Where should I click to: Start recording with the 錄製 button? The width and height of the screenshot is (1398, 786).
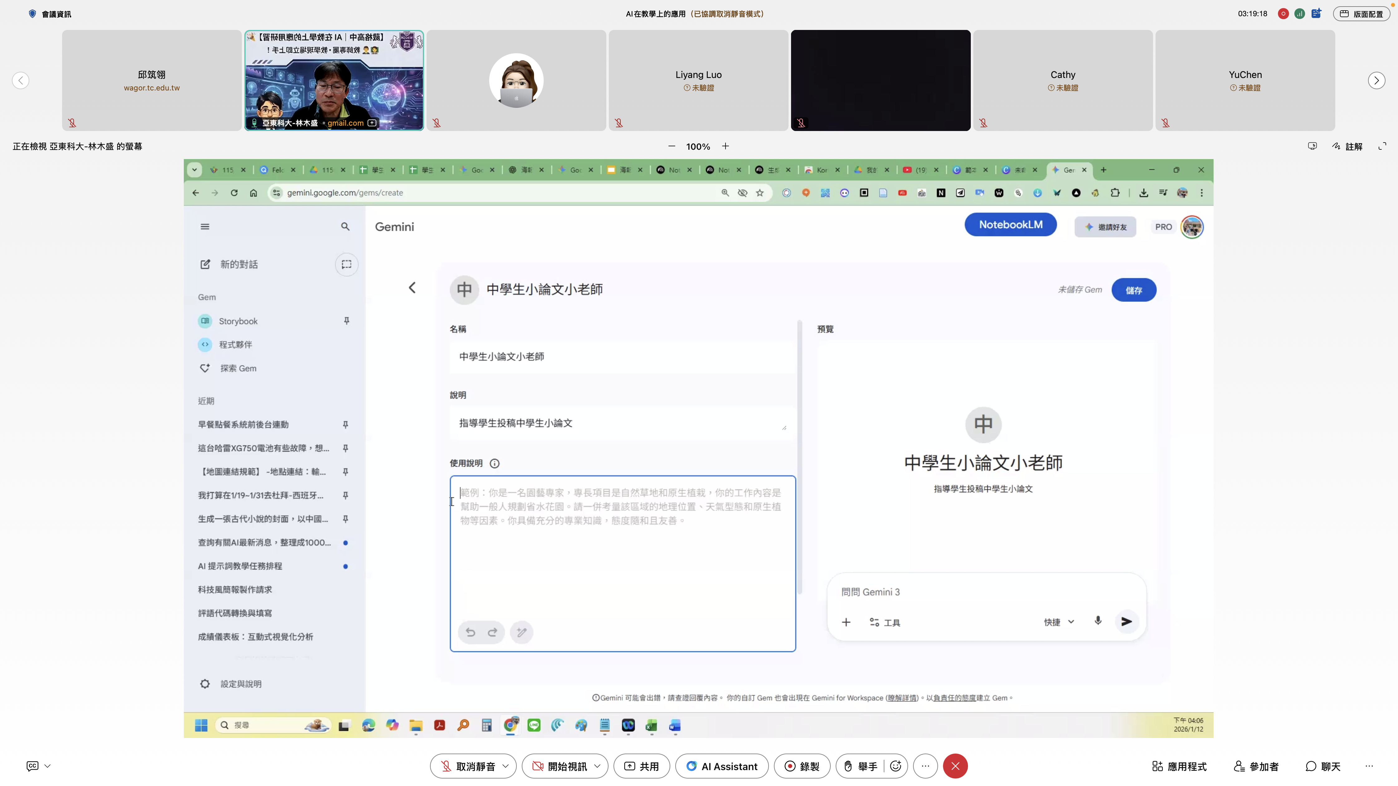coord(802,766)
